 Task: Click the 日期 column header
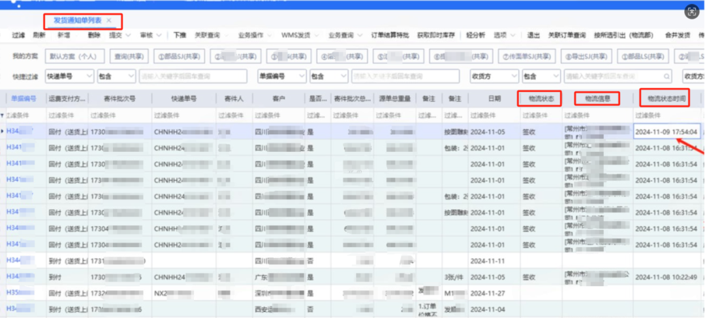pos(493,98)
